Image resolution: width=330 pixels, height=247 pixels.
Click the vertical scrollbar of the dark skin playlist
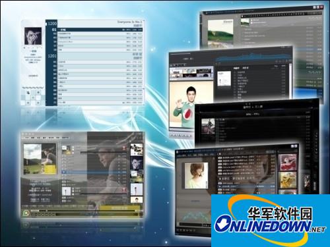click(290, 81)
